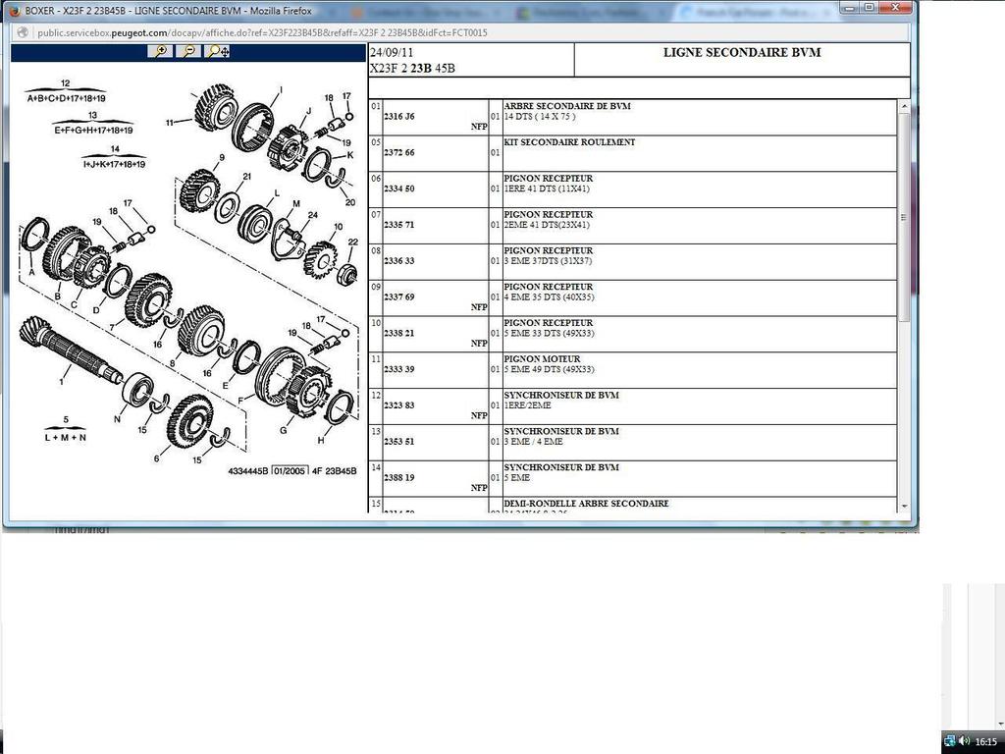
Task: Click group formula E+F+G+H+17+18+19
Action: point(93,131)
